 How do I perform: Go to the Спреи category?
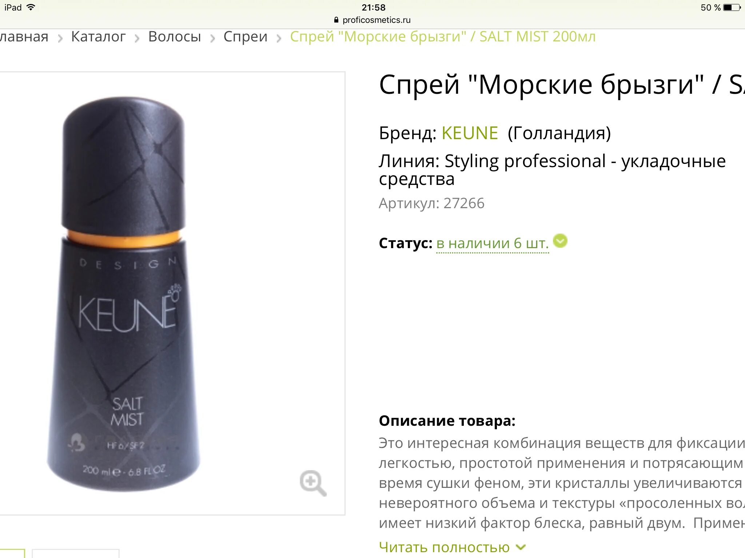pyautogui.click(x=246, y=37)
